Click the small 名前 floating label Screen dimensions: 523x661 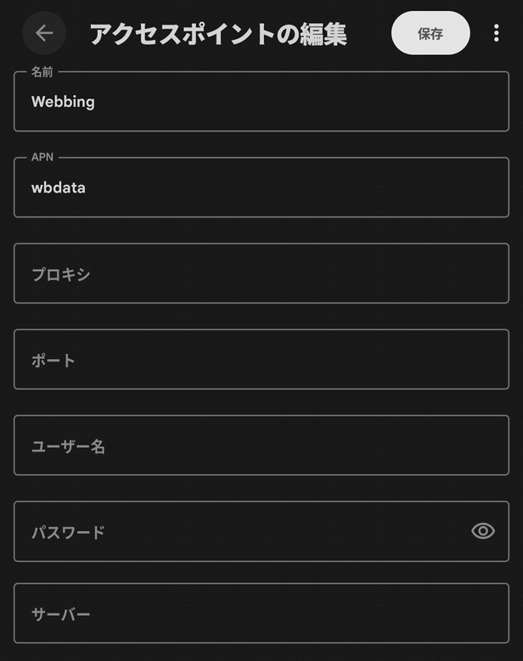[42, 72]
